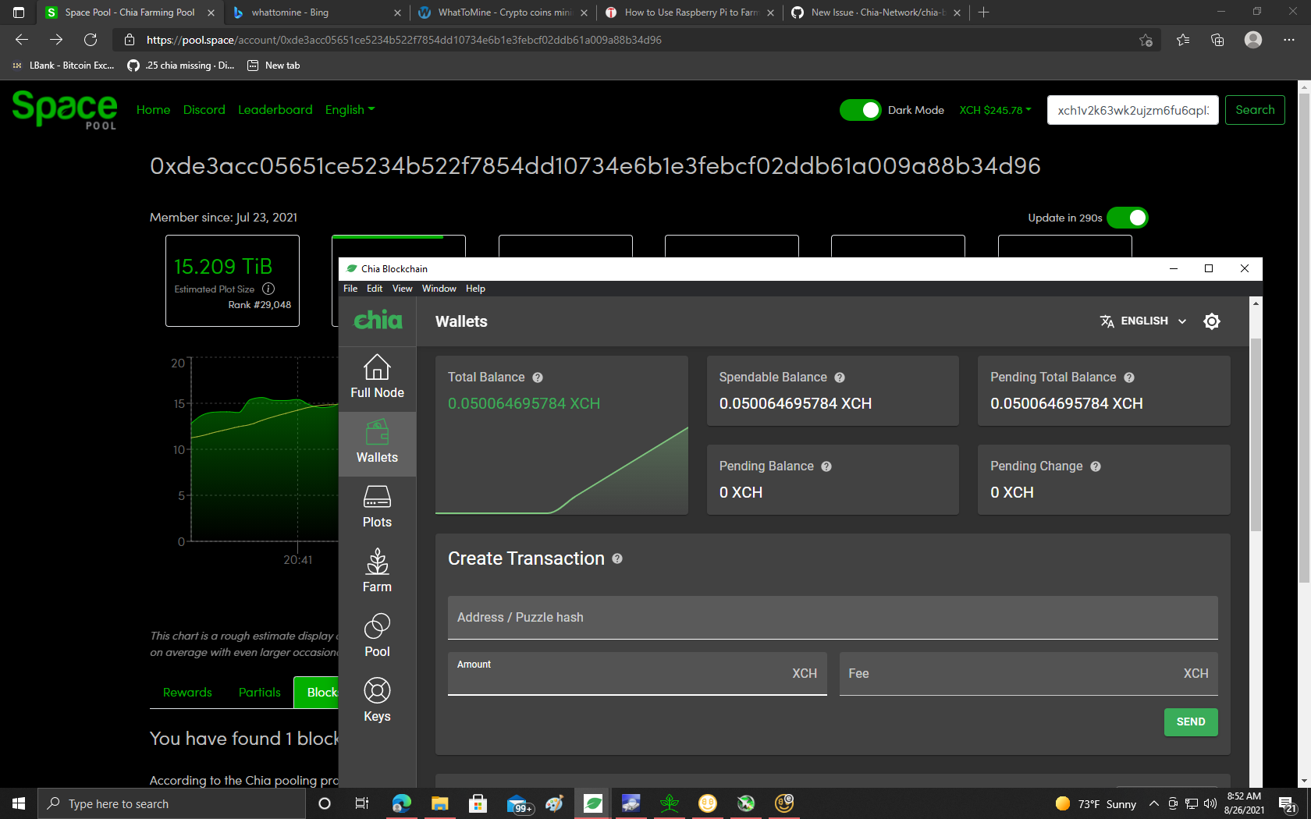Image resolution: width=1311 pixels, height=819 pixels.
Task: Open Windows Start menu
Action: (19, 803)
